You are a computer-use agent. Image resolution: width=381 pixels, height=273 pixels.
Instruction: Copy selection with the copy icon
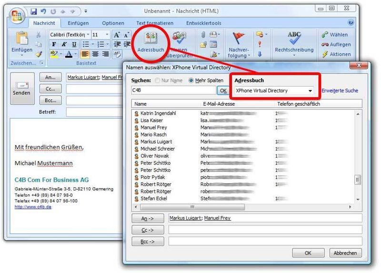[39, 44]
